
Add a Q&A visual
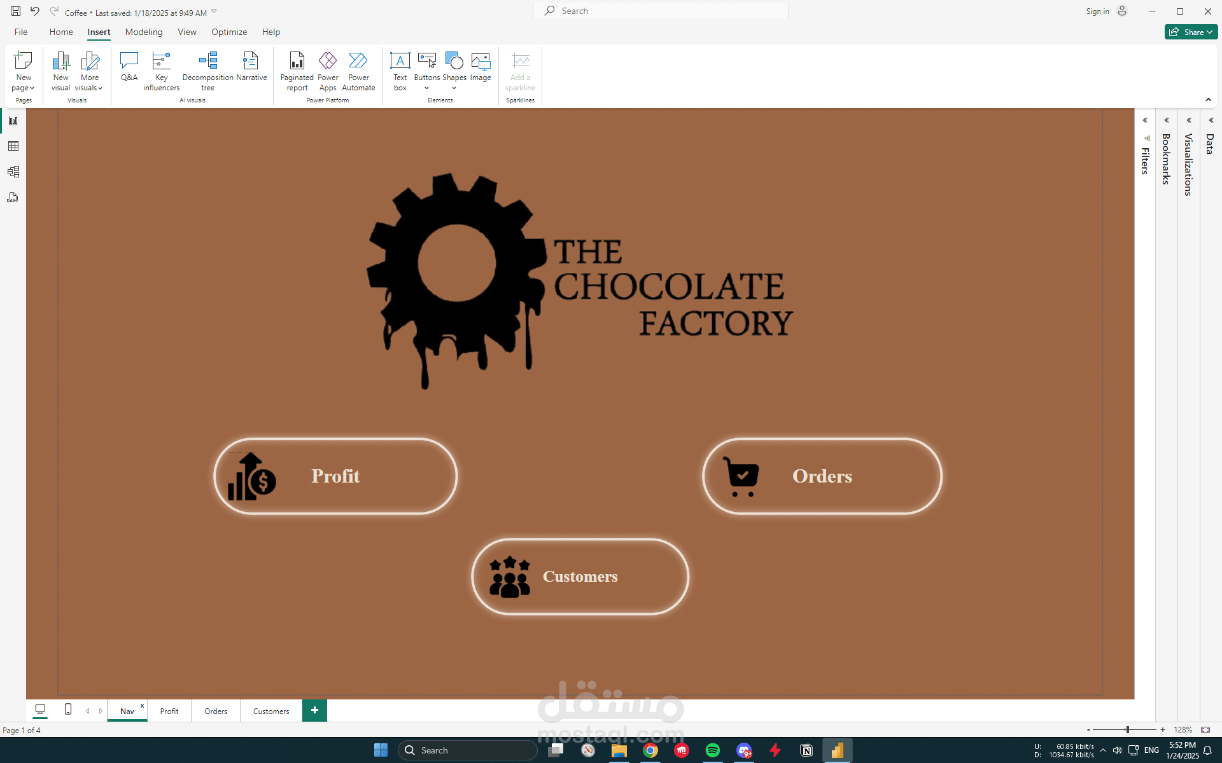click(x=129, y=67)
